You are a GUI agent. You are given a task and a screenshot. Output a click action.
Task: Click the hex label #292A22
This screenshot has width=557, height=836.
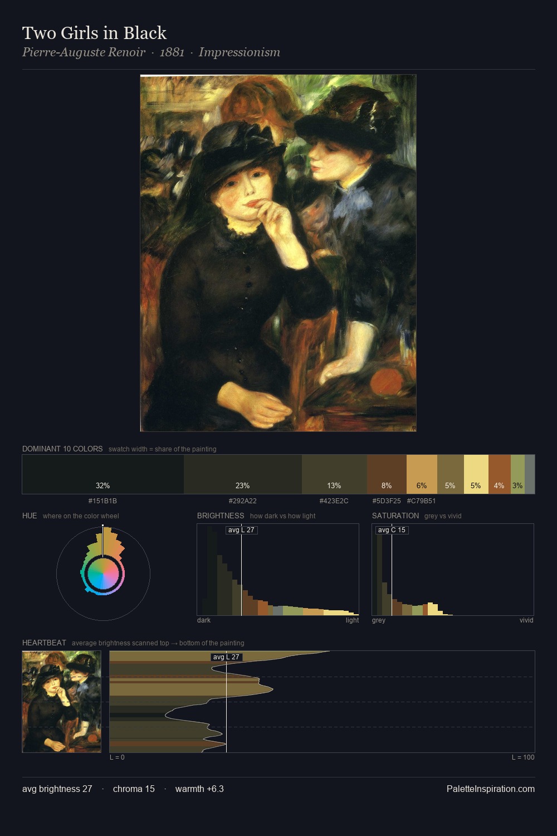click(243, 501)
